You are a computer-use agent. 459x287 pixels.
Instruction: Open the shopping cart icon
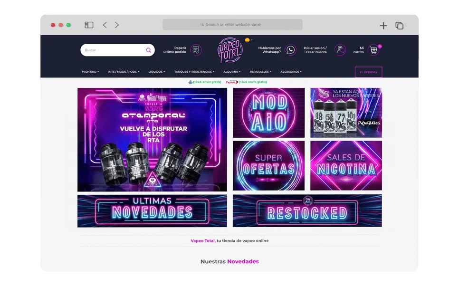pos(374,50)
